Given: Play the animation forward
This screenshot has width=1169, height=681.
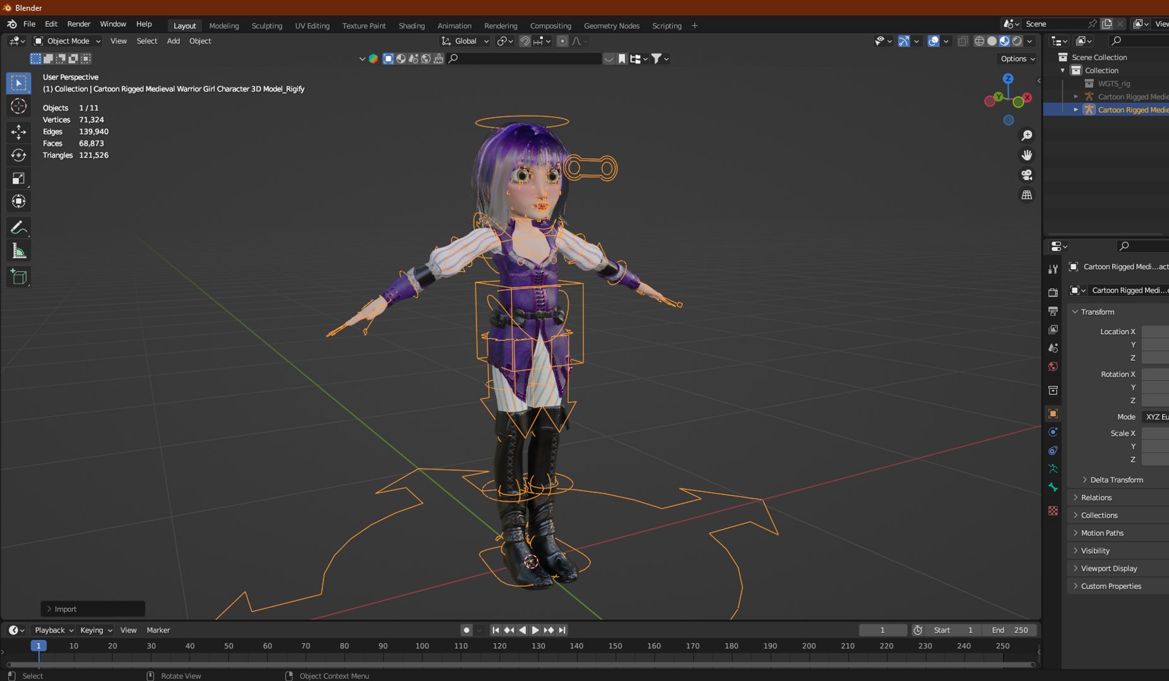Looking at the screenshot, I should point(535,630).
